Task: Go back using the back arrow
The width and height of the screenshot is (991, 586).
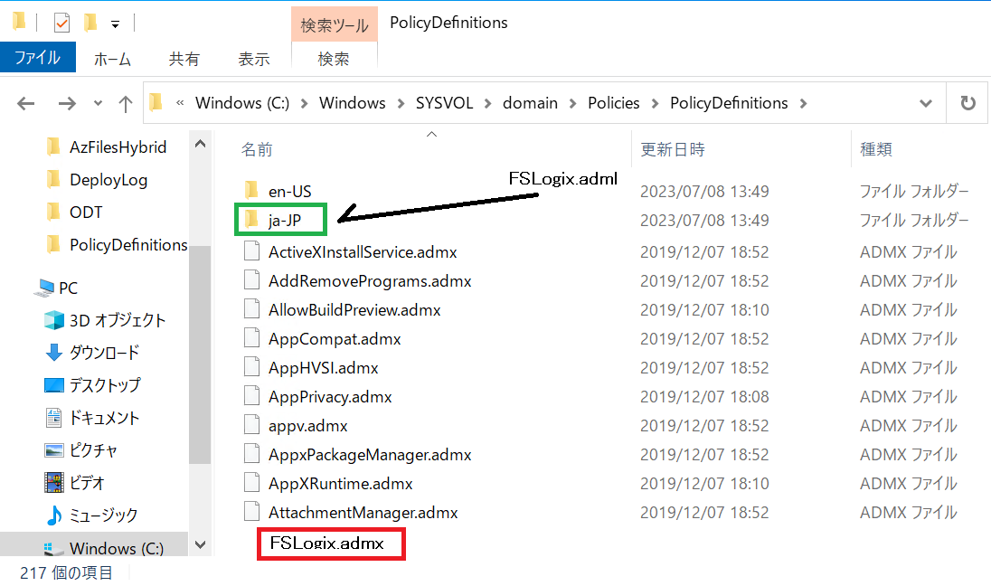Action: coord(26,103)
